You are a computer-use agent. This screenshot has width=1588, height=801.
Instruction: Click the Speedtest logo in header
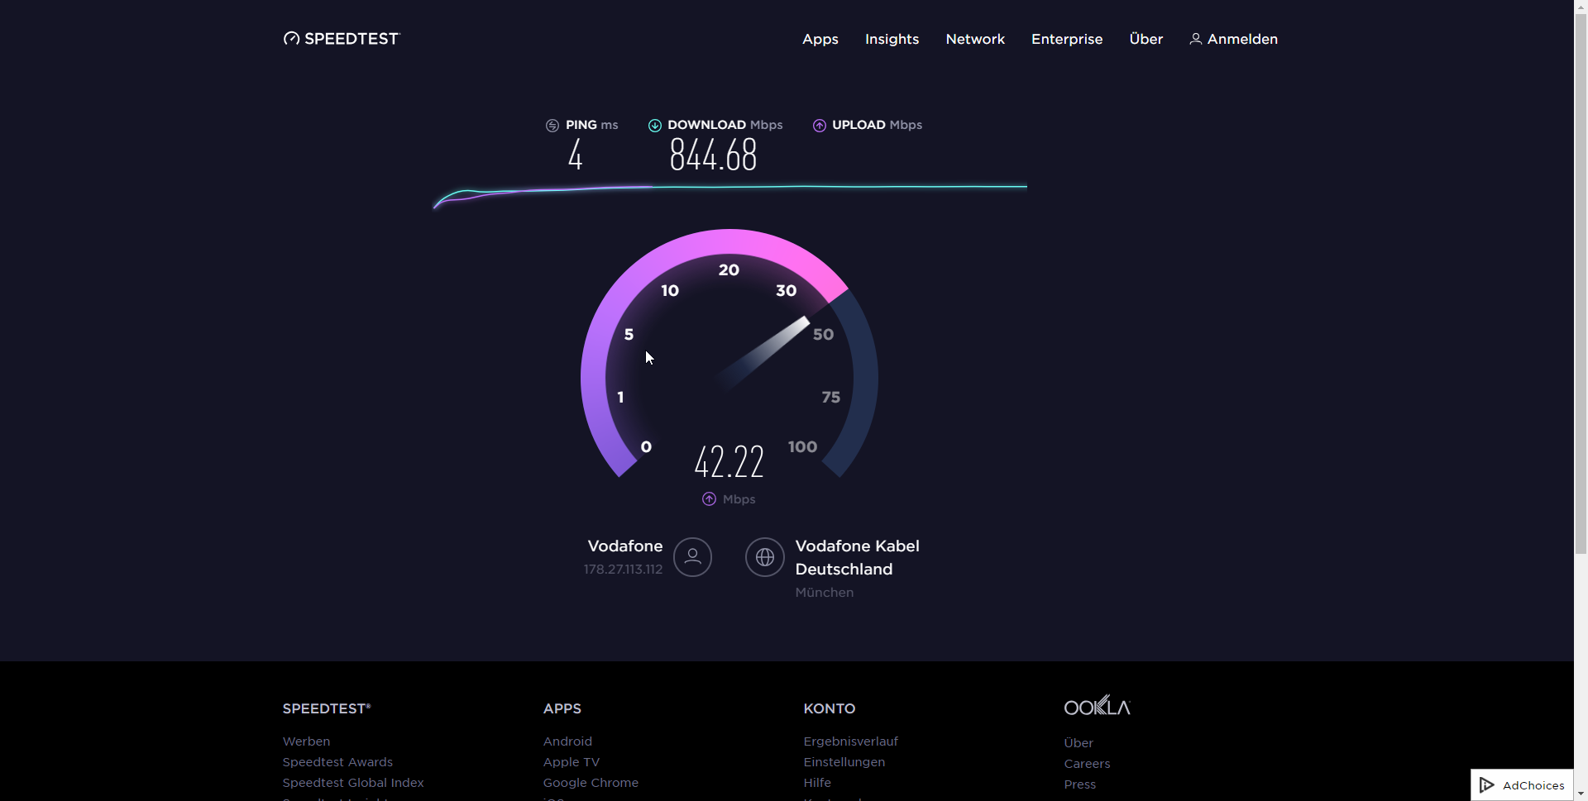342,39
